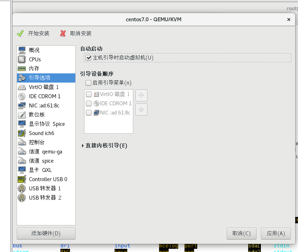Viewport: 298px width, 252px height.
Task: Click 'stdin' entry in background terminal
Action: click(281, 246)
